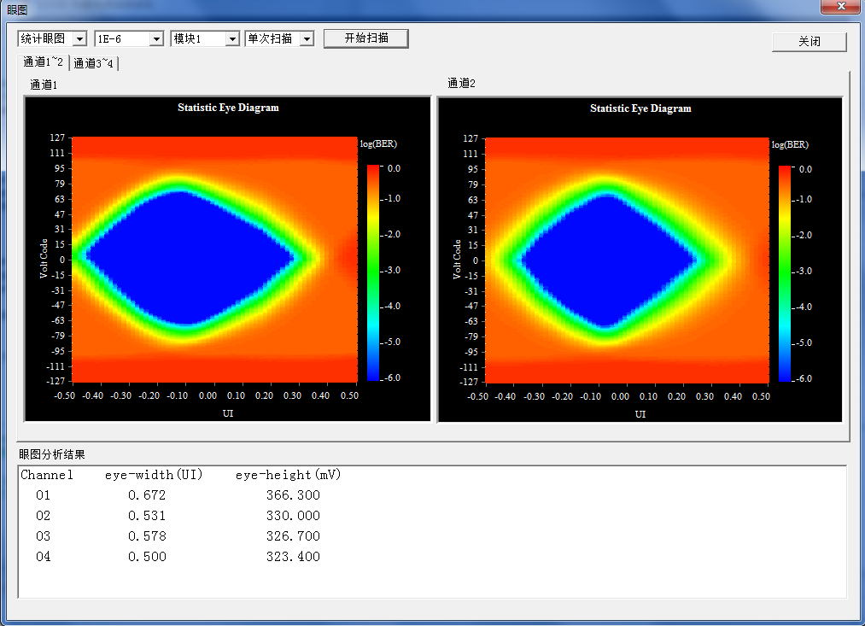Image resolution: width=865 pixels, height=626 pixels.
Task: Click the eye-height(mV) column header
Action: coord(288,475)
